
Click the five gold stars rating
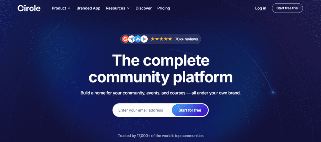click(161, 39)
